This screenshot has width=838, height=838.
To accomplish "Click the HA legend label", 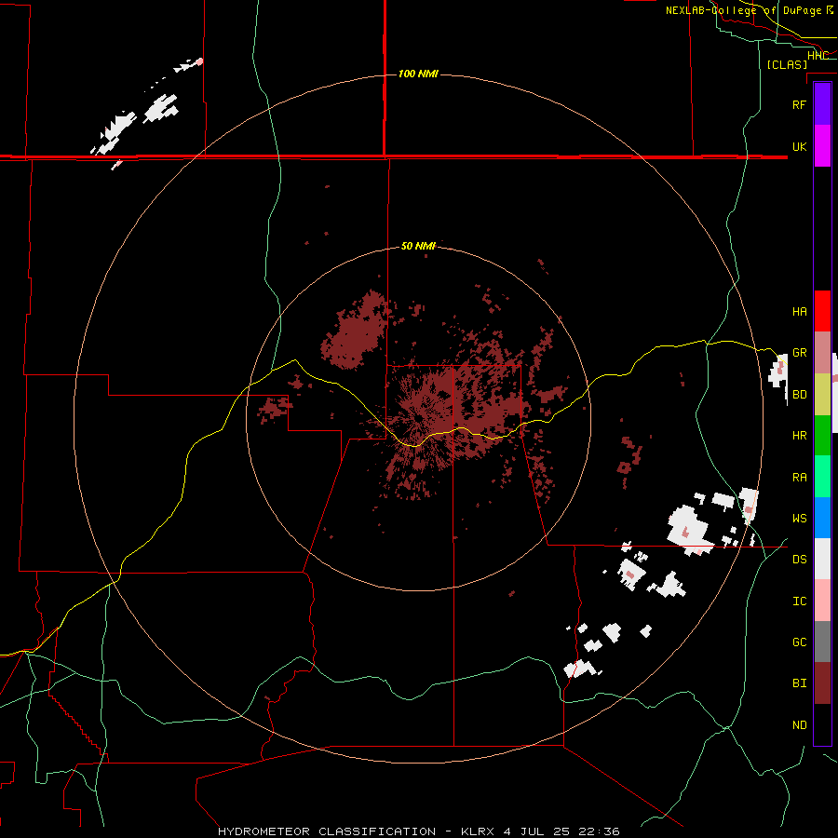I will pos(800,311).
